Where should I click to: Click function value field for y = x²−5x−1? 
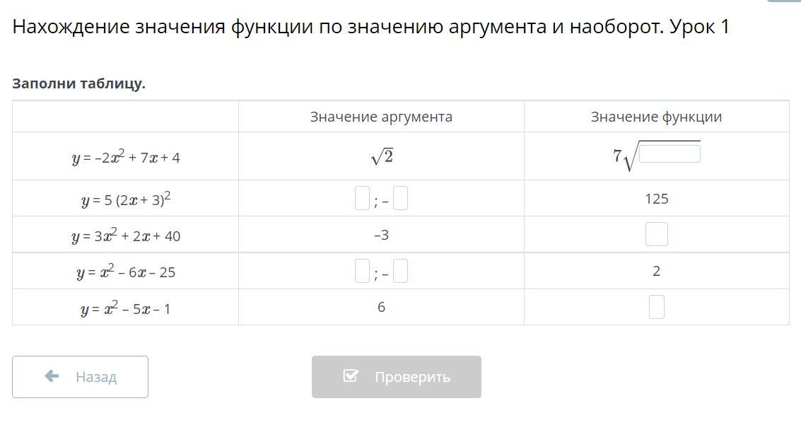[x=657, y=307]
